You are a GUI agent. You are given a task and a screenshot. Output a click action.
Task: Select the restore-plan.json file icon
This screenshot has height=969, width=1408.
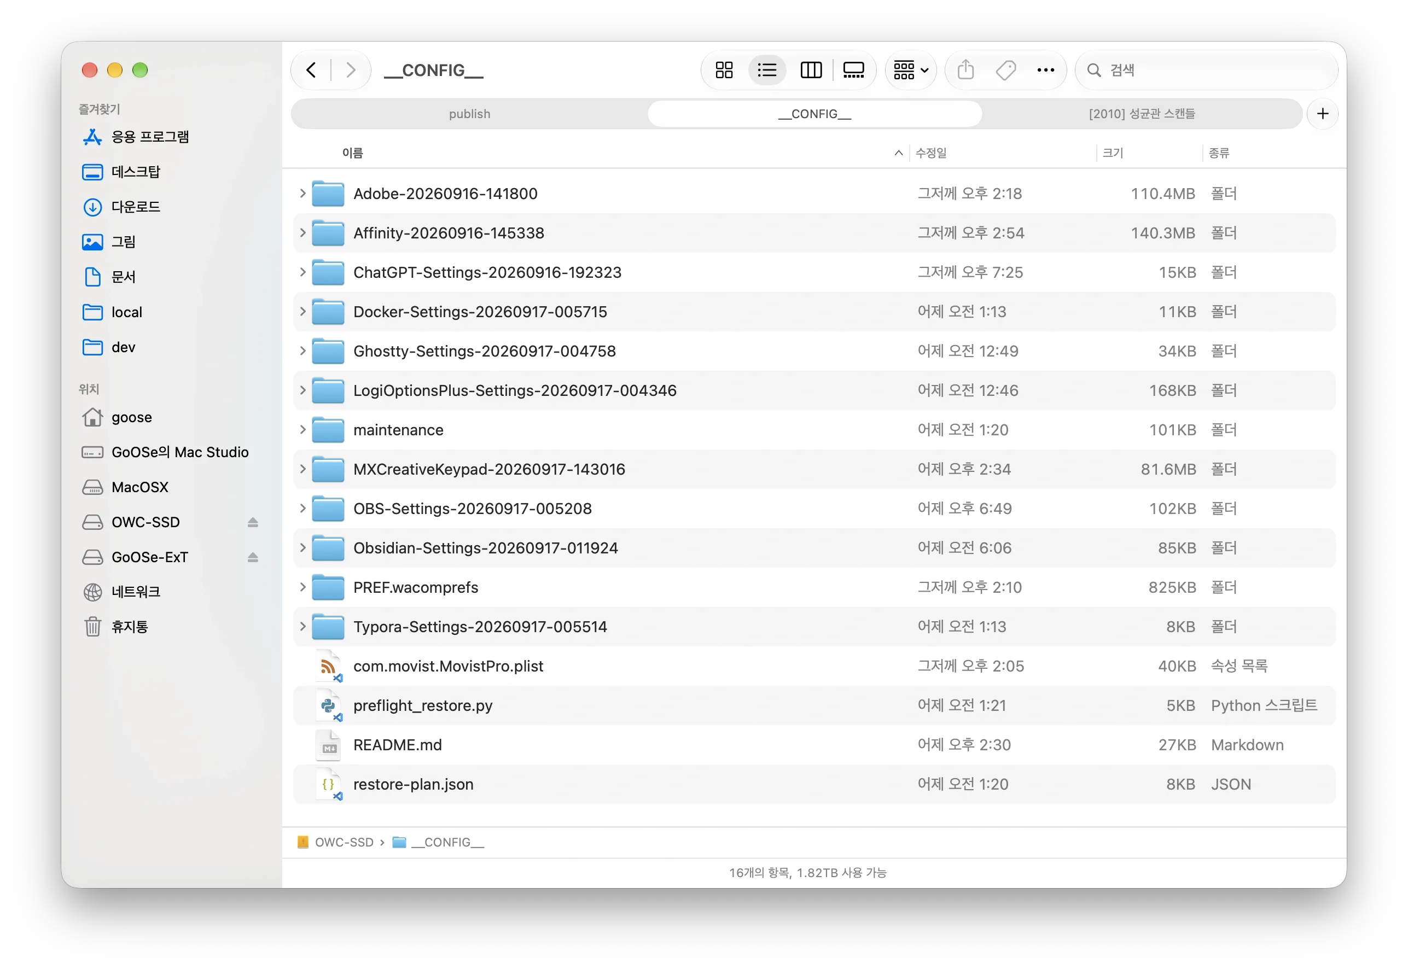[328, 785]
